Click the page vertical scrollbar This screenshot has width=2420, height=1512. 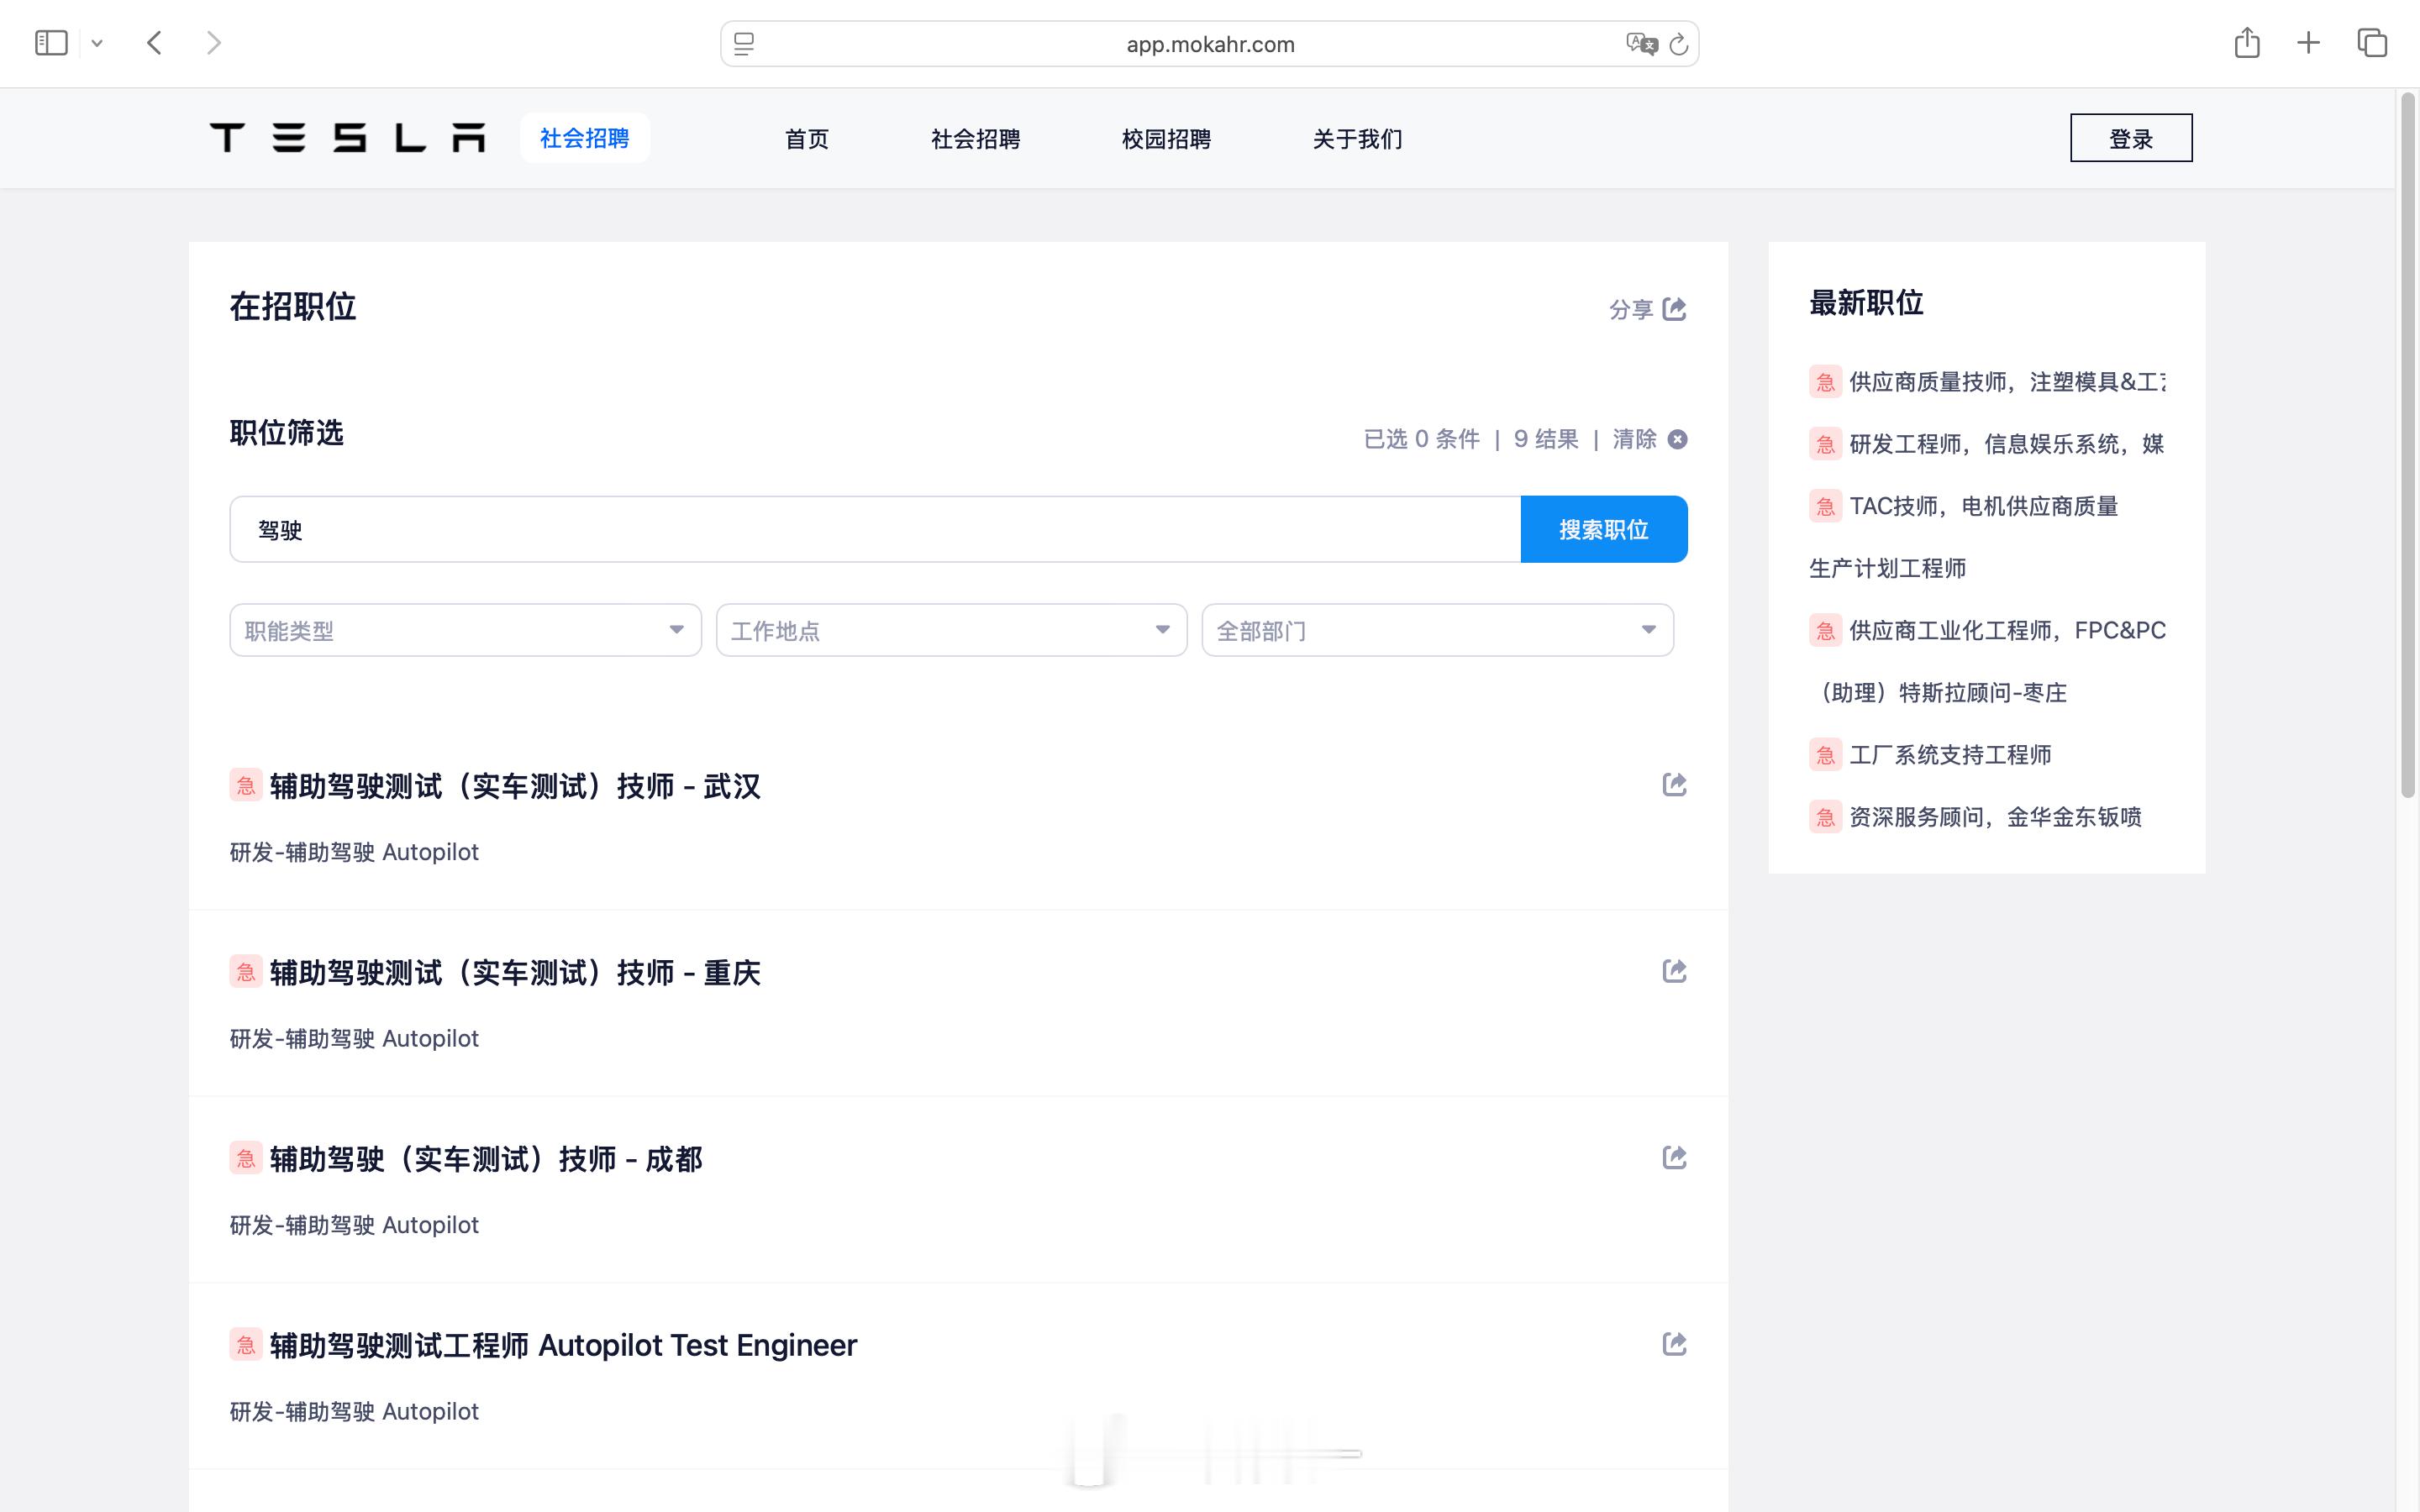(2408, 445)
